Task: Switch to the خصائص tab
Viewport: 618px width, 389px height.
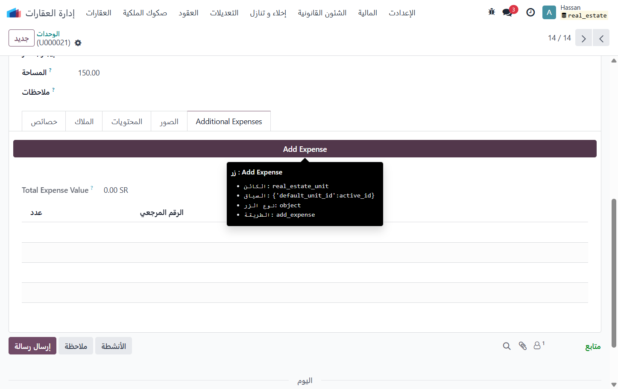Action: point(44,122)
